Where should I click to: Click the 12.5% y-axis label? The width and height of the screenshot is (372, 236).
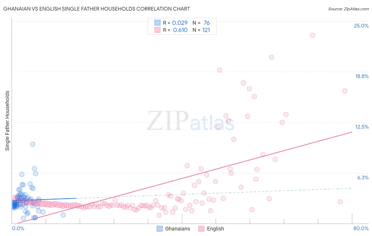[x=362, y=127]
